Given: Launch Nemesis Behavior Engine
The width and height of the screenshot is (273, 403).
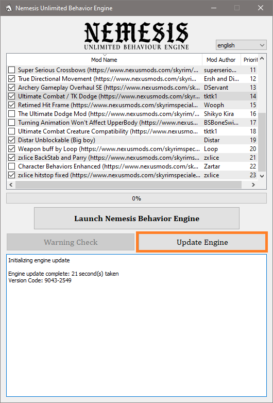Looking at the screenshot, I should point(136,219).
